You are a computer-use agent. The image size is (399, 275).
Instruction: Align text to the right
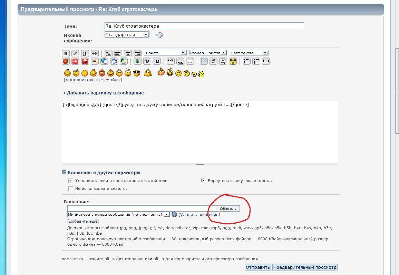(138, 53)
